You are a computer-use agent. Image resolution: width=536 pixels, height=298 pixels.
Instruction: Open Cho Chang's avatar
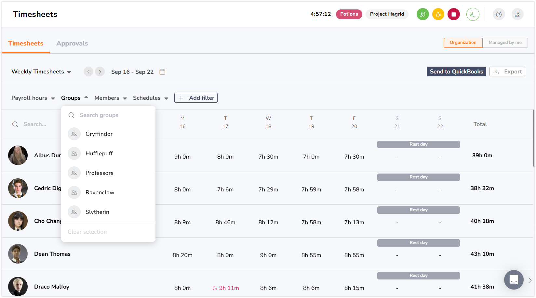tap(18, 221)
